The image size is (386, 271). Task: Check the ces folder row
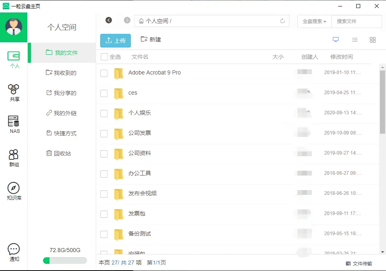(x=104, y=93)
